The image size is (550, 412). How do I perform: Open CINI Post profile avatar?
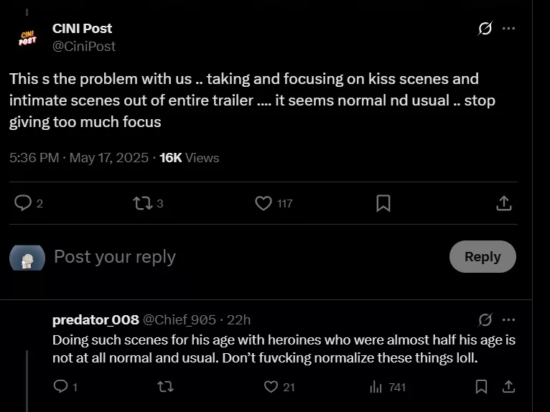tap(27, 37)
